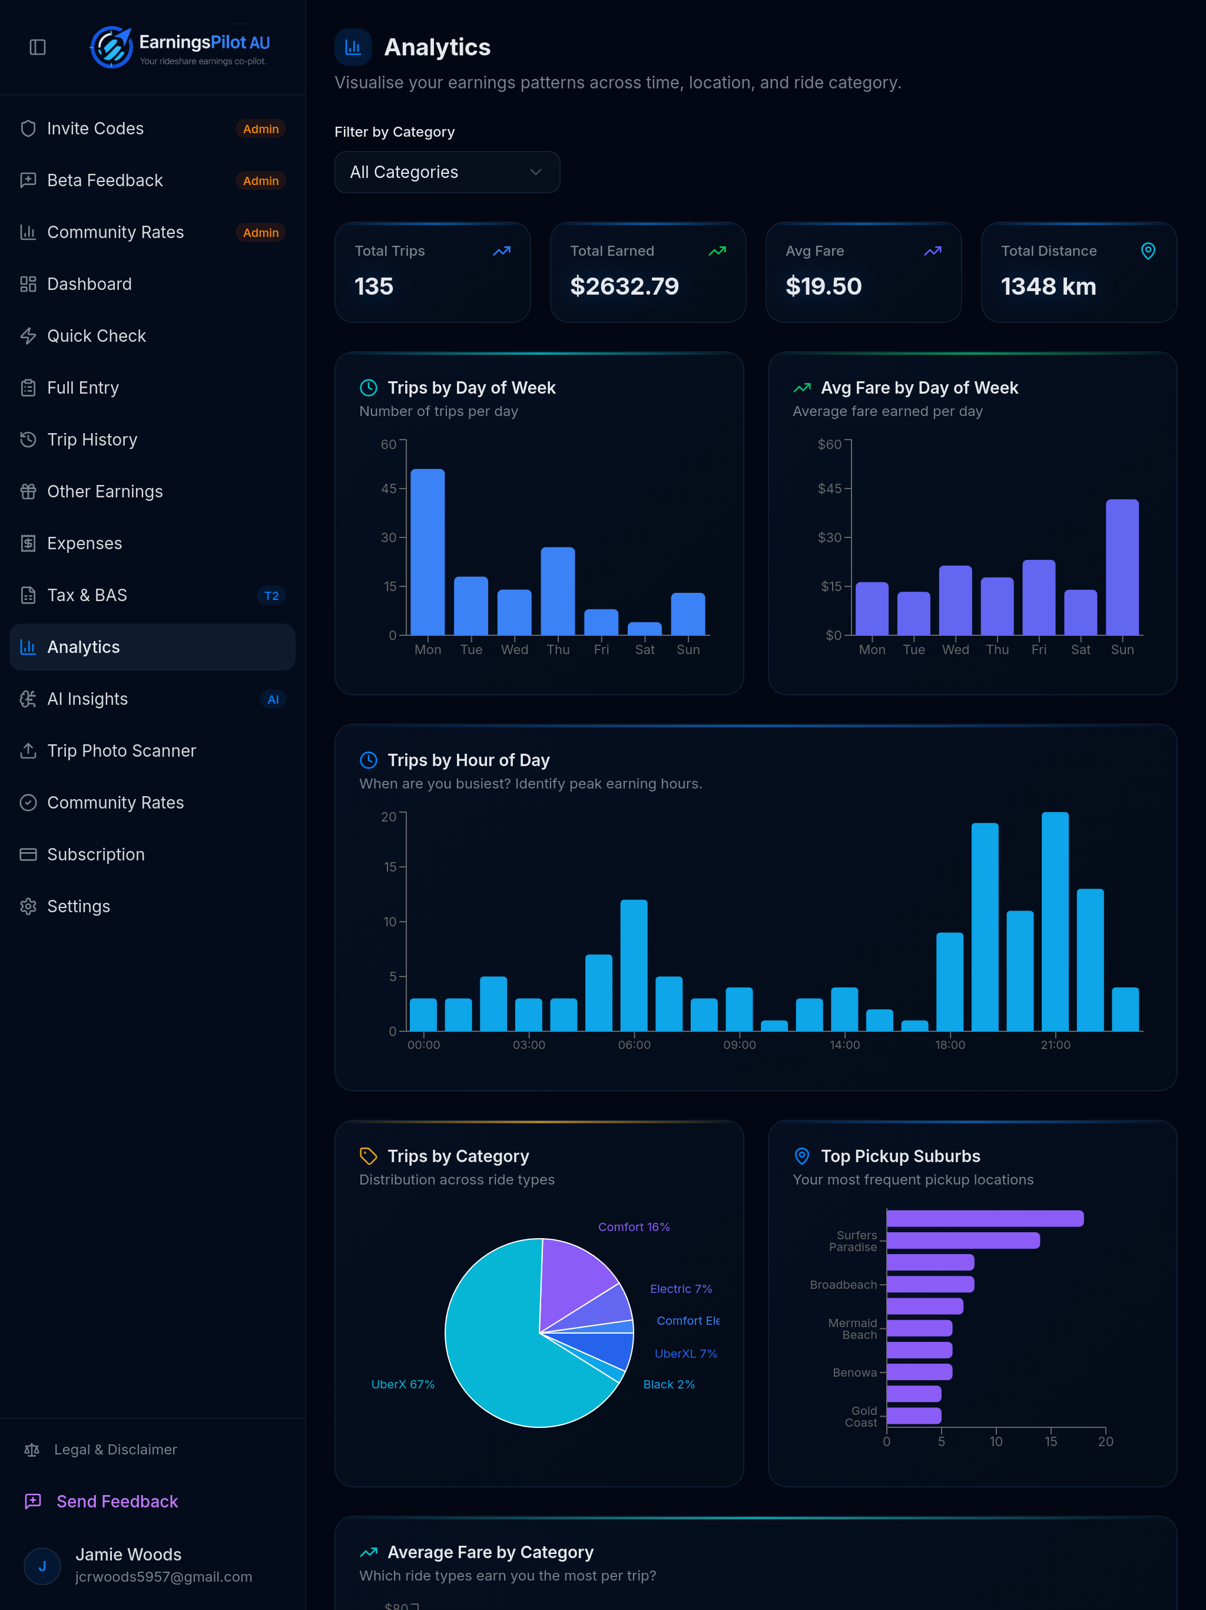1206x1610 pixels.
Task: Click the Quick Check lightning icon
Action: (28, 335)
